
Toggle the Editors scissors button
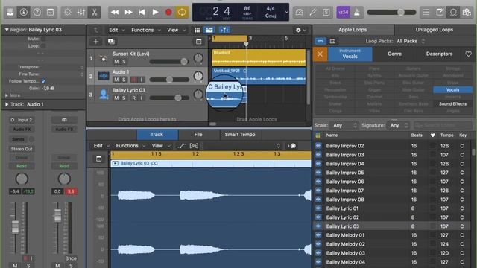coord(95,12)
